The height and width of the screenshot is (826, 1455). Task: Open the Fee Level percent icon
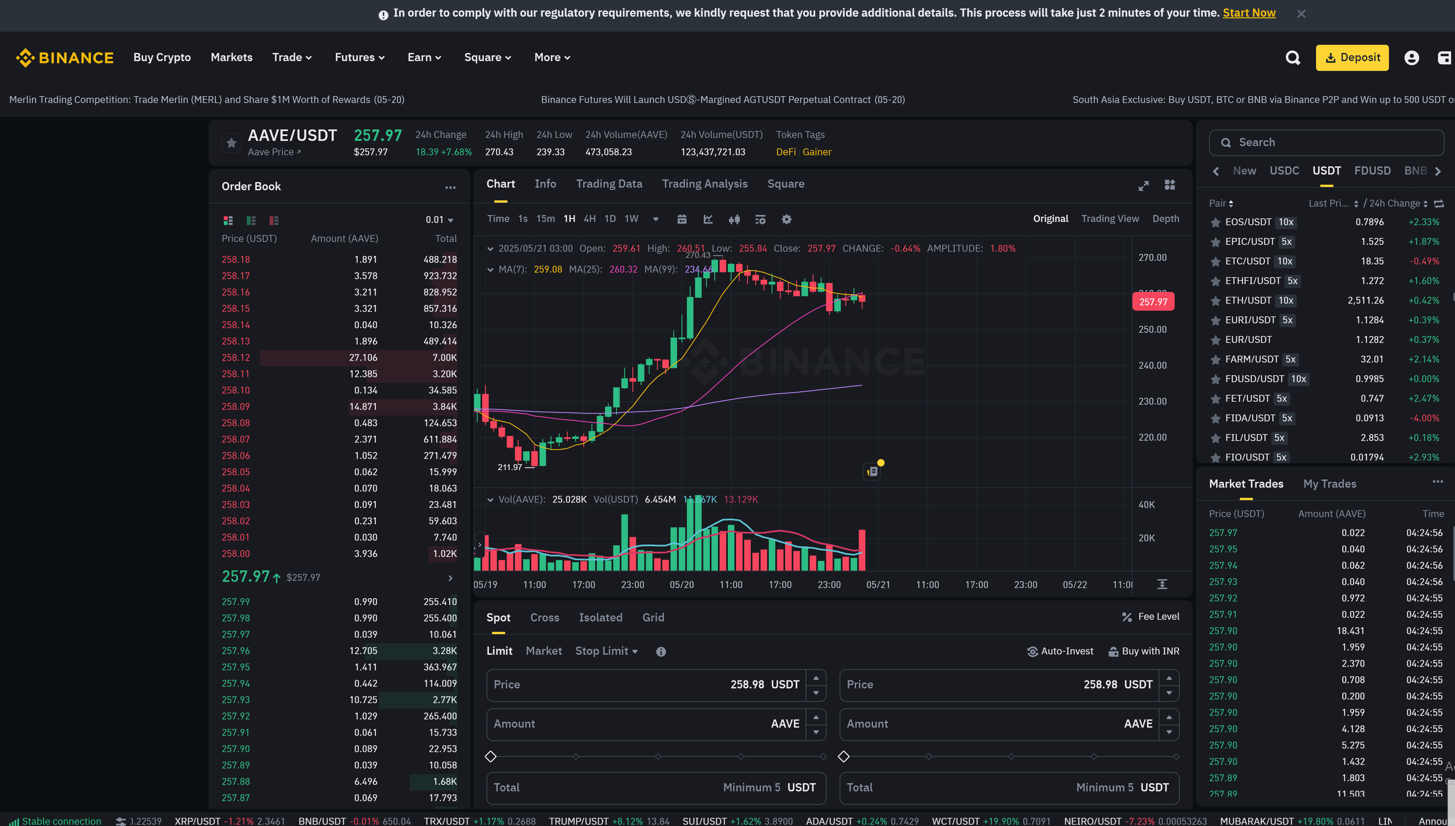[x=1127, y=617]
